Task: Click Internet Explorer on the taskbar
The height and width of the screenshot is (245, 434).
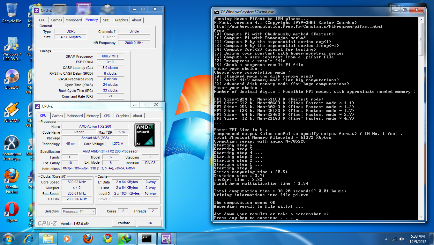Action: click(29, 239)
